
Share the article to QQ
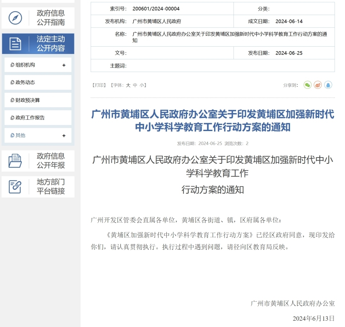tap(328, 85)
